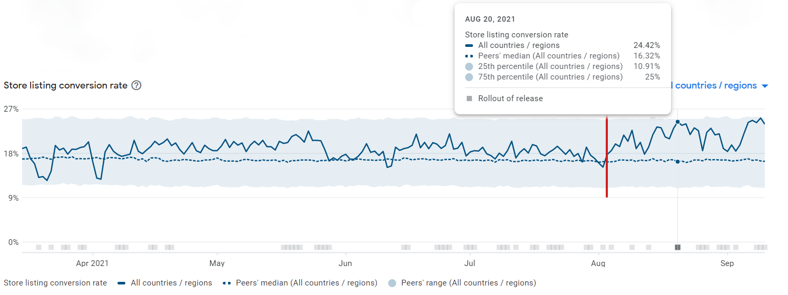Click the Peers' range circle icon in the legend
Screen dimensions: 788x295
391,283
